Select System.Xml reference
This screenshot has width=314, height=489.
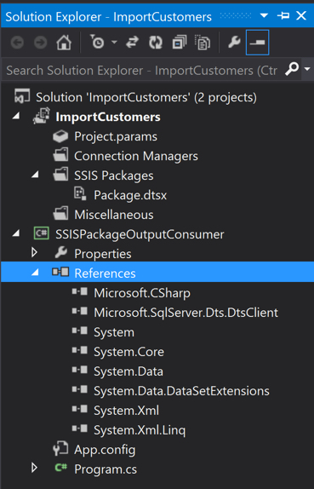pos(127,411)
